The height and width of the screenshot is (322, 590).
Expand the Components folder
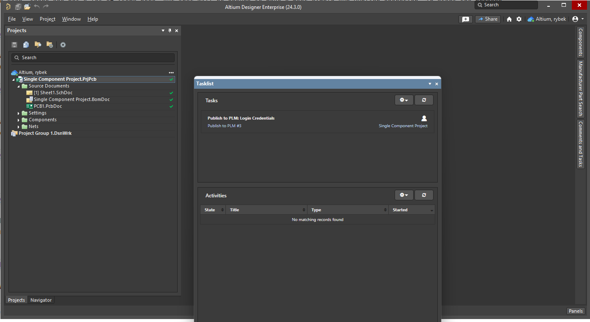click(x=19, y=120)
